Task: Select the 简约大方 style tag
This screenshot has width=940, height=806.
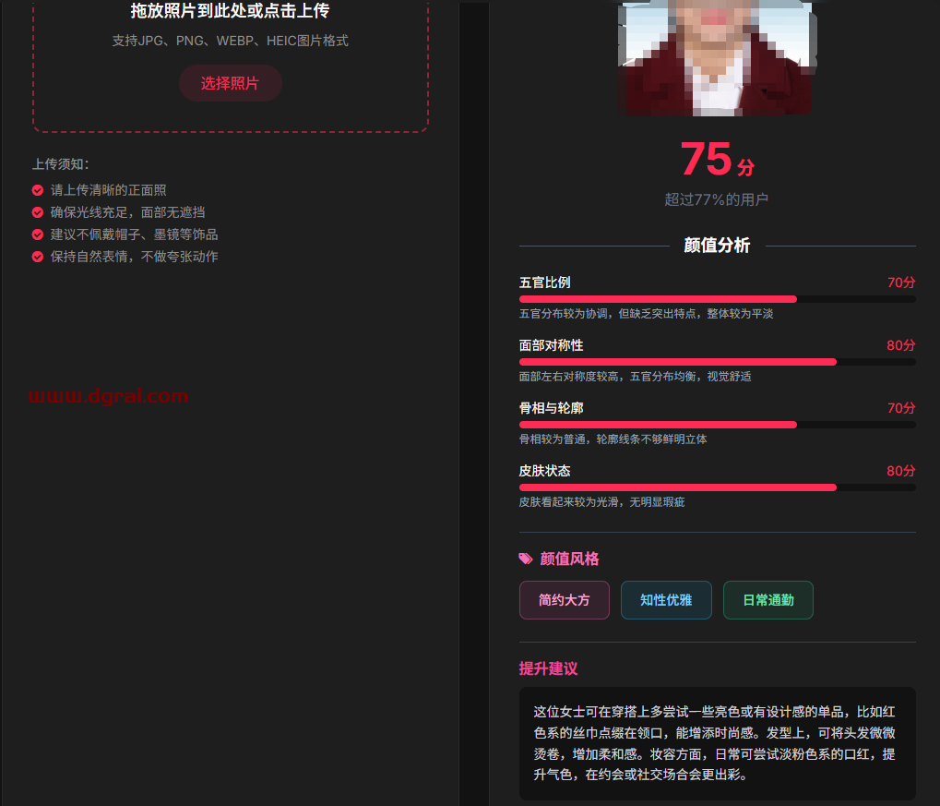Action: 565,600
